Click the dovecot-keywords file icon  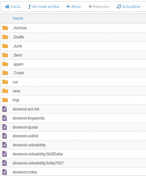tap(5, 118)
